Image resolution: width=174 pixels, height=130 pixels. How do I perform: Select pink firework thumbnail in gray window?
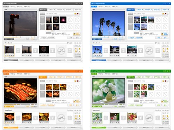[x=63, y=20]
